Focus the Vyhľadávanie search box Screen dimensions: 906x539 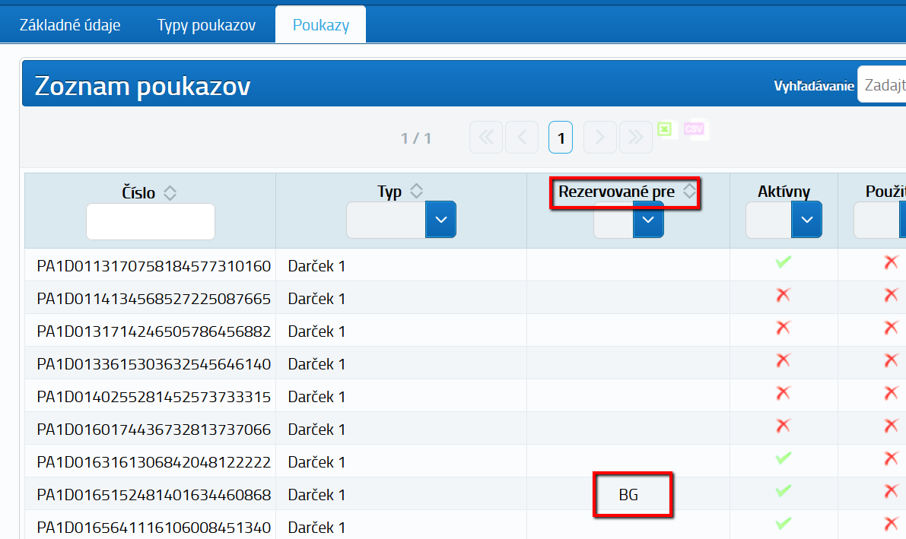coord(882,84)
